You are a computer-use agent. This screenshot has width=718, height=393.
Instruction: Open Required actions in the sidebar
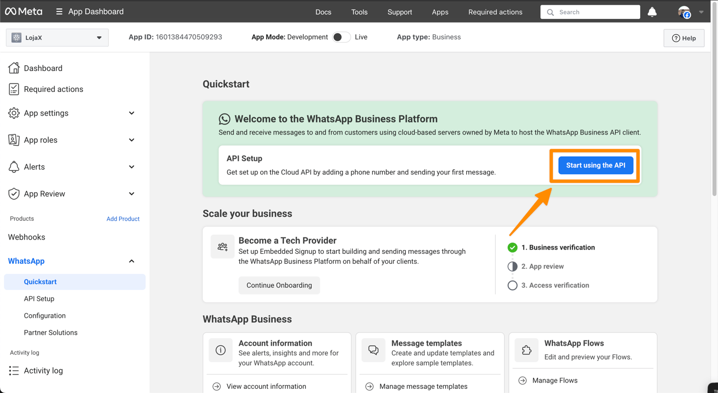coord(54,89)
